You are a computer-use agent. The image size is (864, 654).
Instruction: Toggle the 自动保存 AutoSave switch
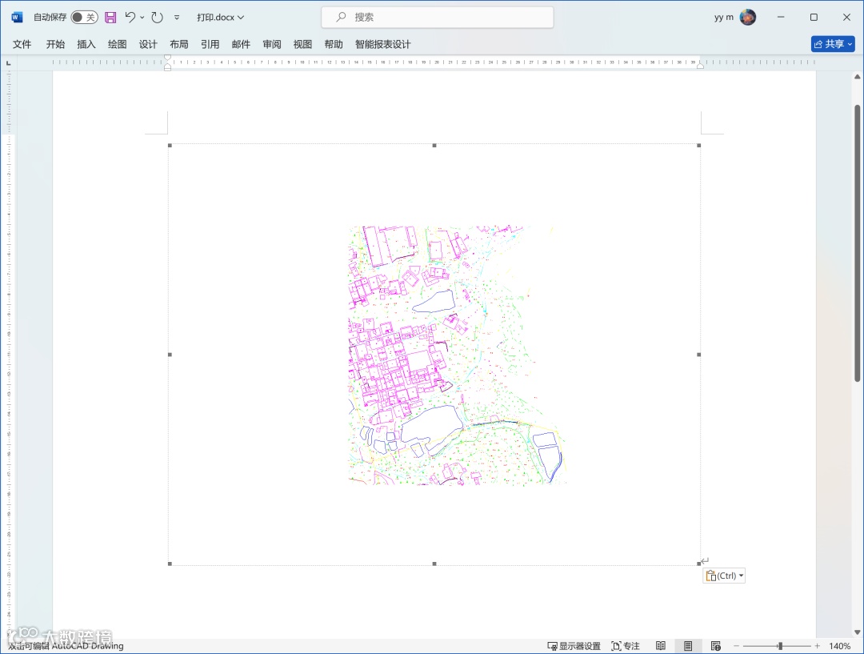click(x=84, y=17)
